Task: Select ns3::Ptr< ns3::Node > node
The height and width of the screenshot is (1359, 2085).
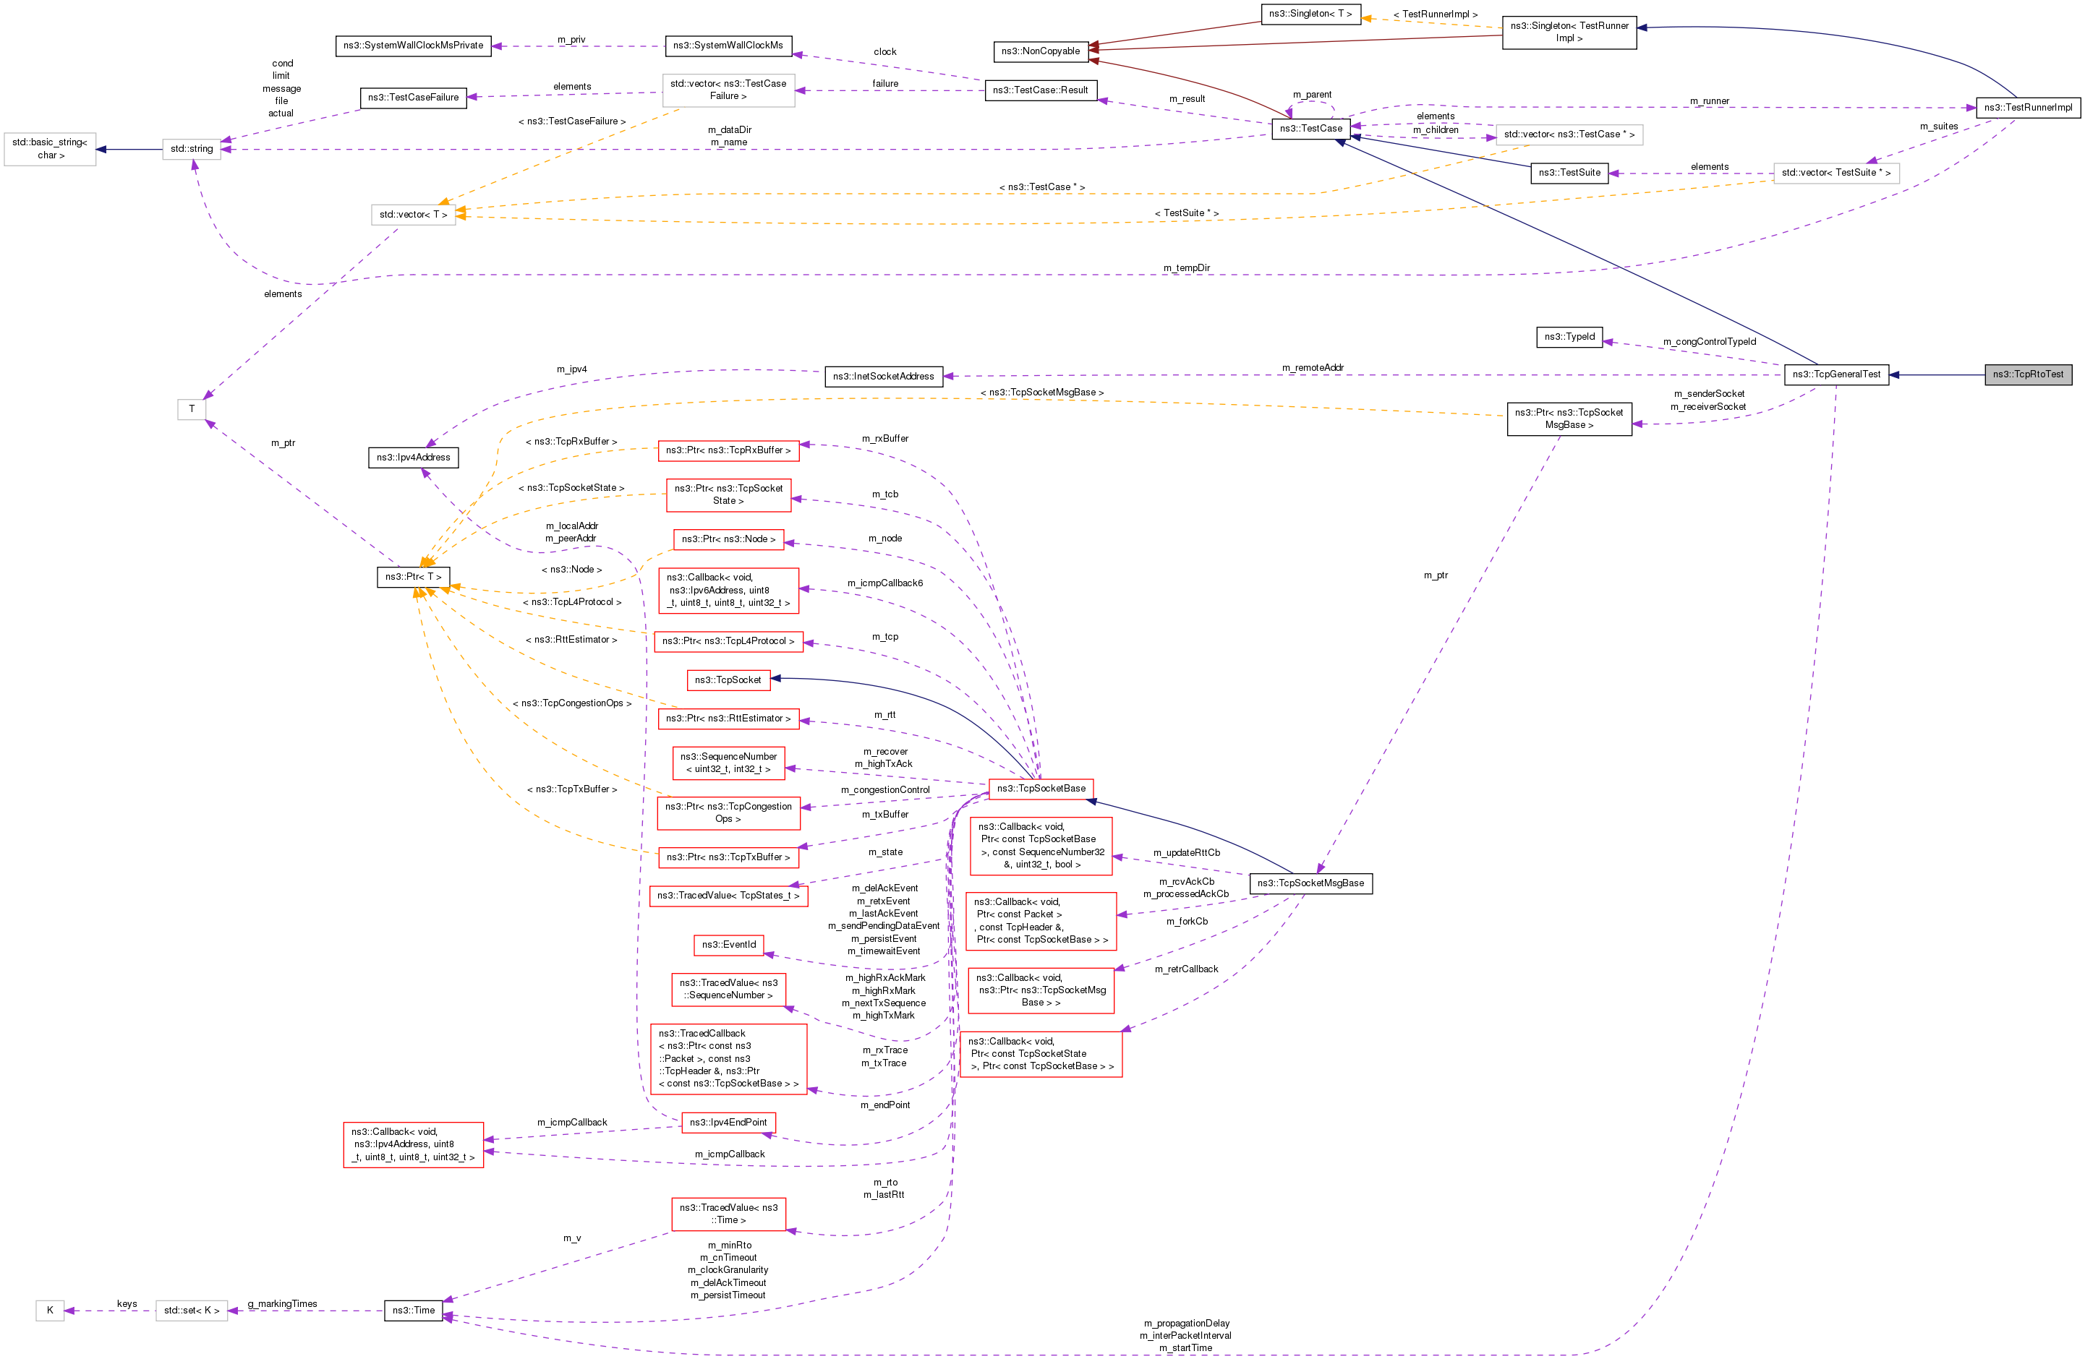Action: tap(728, 539)
